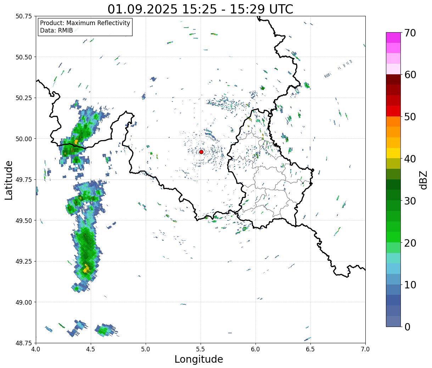Click the 49.00 latitude tick label
Screen dimensions: 432x368
tap(23, 302)
